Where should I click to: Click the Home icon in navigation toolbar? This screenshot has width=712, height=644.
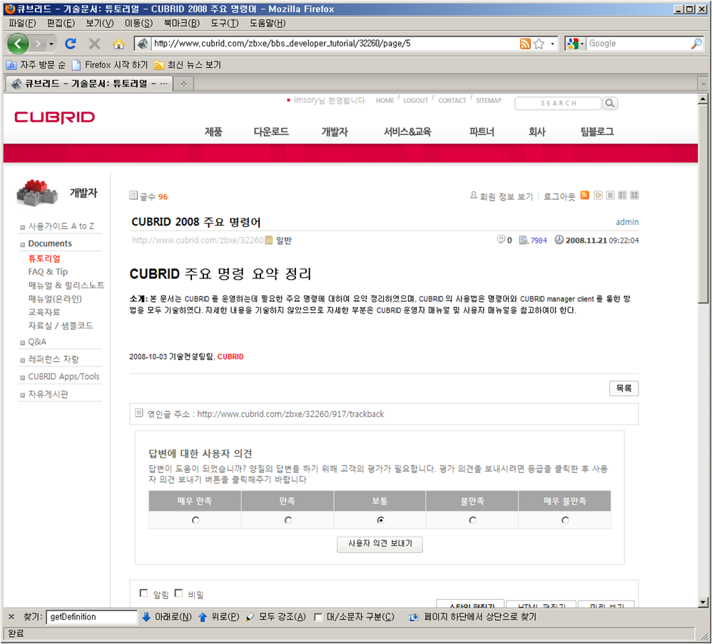tap(118, 44)
